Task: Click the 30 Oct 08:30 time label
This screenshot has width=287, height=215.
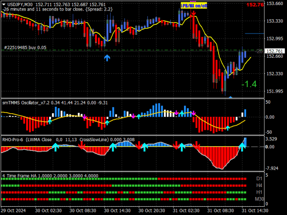Action: (x=83, y=210)
